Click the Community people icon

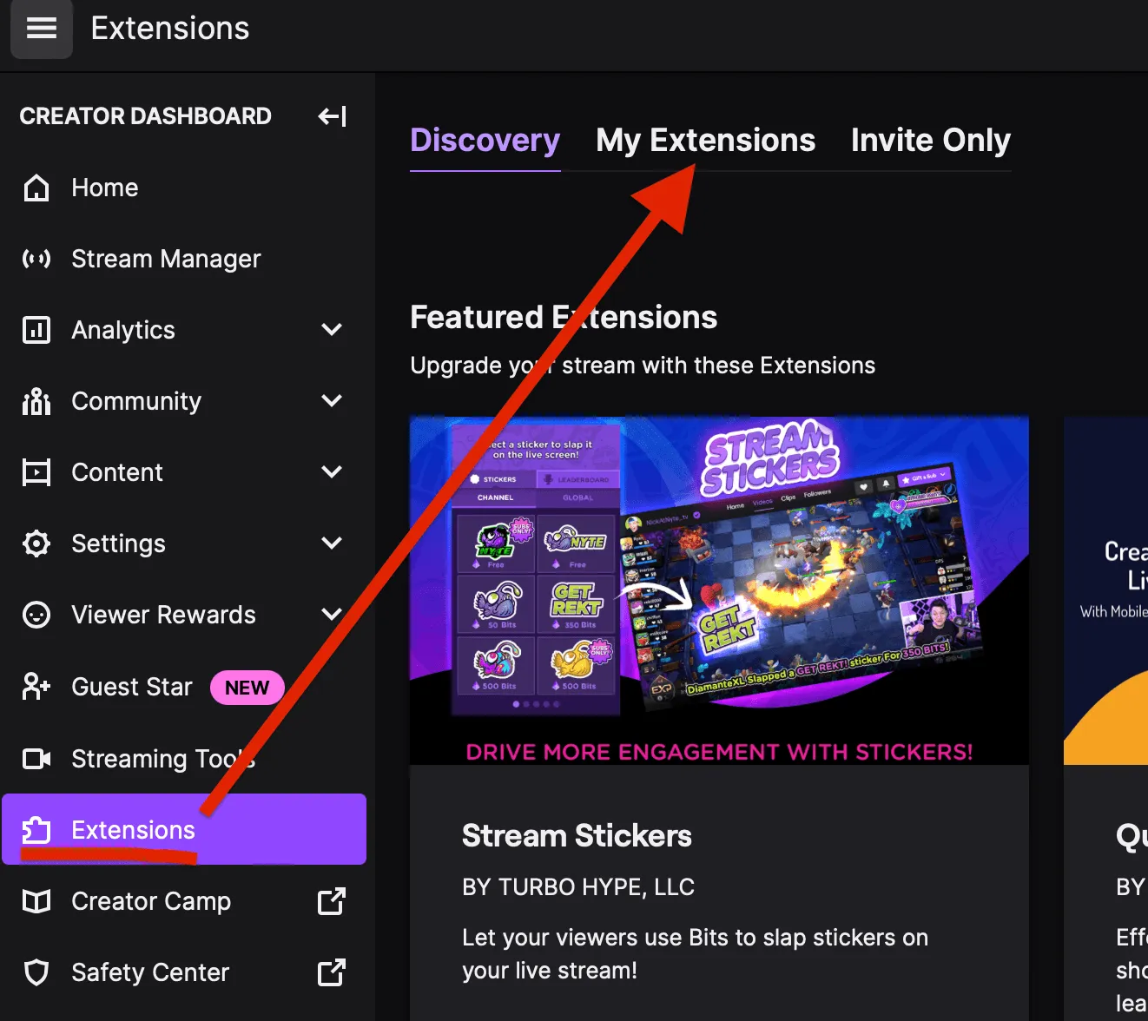36,401
